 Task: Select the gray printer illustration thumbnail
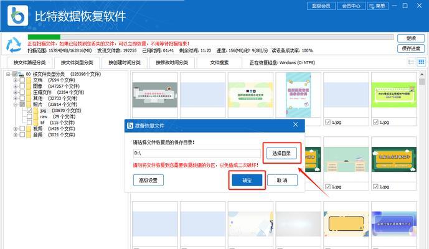155,95
